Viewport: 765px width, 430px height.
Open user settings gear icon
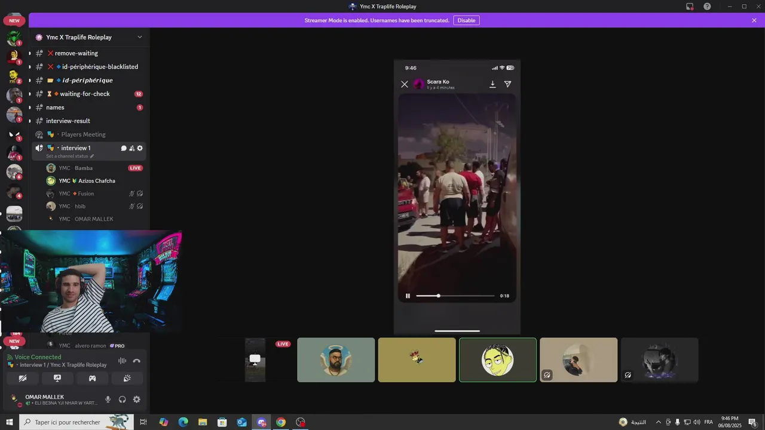click(137, 400)
